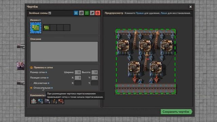Delete blueprint with the red trash icon

(x=98, y=13)
